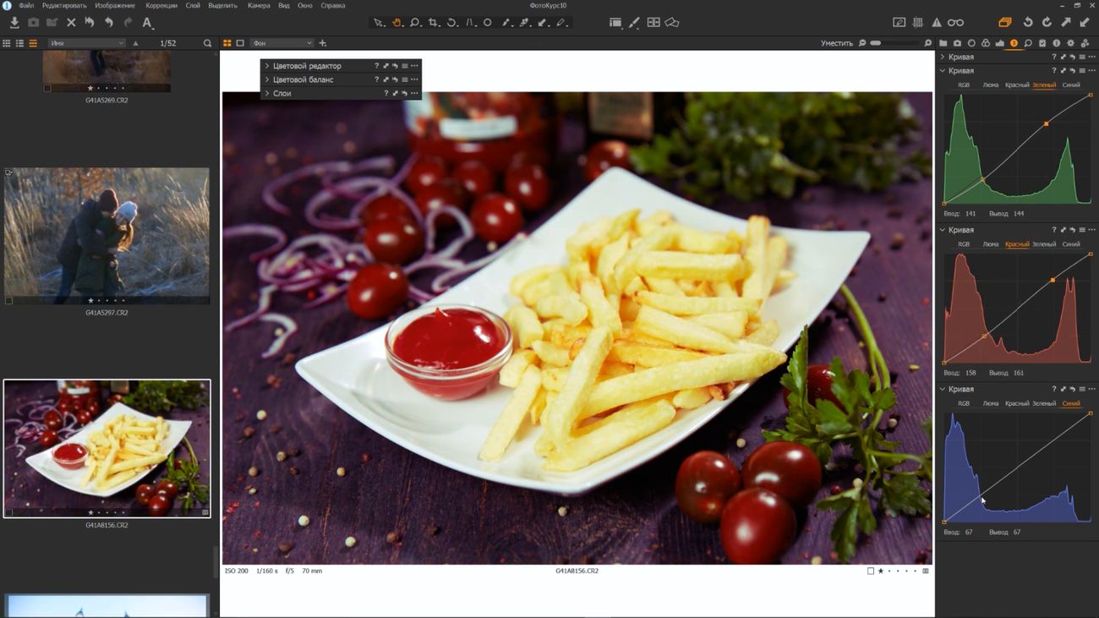
Task: Click the Rotate right icon
Action: pos(1047,23)
